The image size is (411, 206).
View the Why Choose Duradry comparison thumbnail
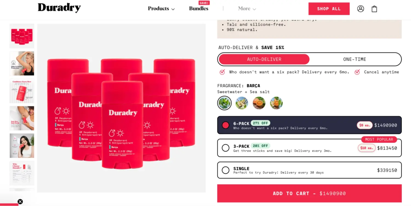(x=22, y=173)
